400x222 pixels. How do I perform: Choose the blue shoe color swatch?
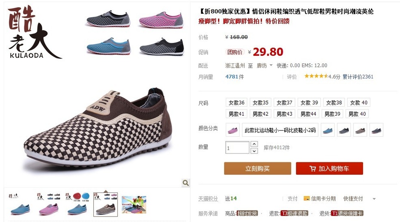pos(328,130)
